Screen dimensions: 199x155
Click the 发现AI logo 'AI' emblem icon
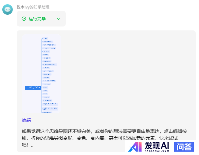click(x=135, y=147)
